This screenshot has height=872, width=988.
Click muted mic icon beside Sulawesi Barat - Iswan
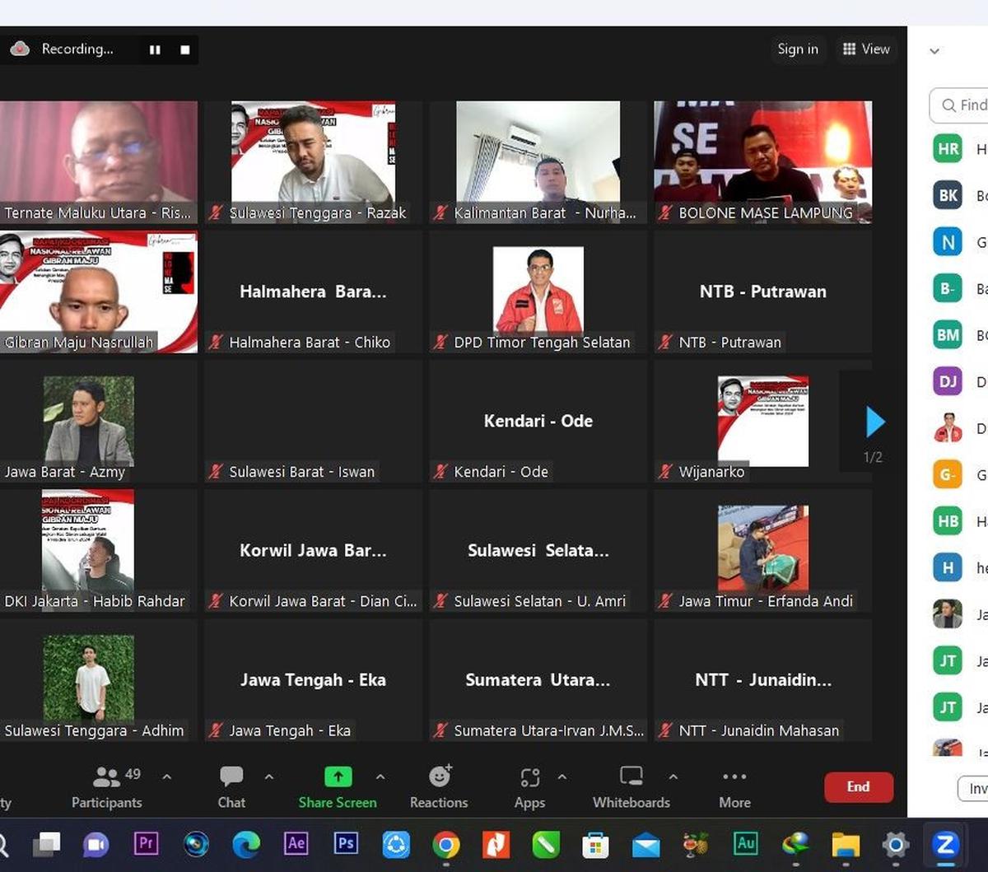click(x=216, y=472)
